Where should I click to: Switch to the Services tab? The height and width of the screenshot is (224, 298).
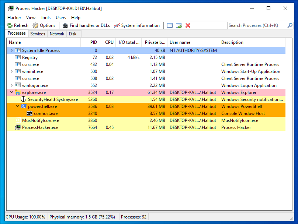(38, 34)
